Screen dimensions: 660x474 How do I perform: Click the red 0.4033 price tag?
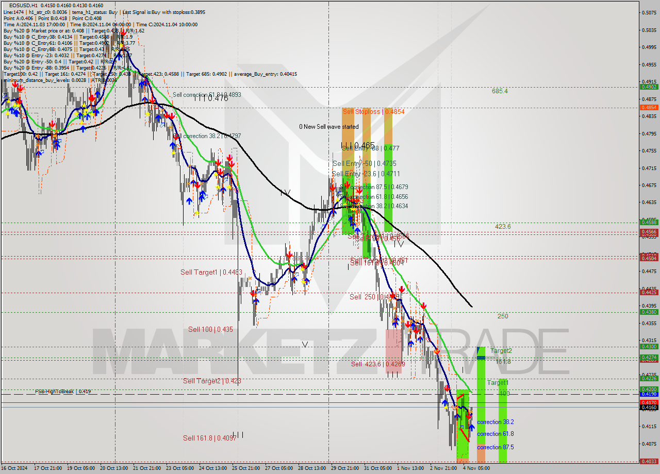tap(648, 462)
